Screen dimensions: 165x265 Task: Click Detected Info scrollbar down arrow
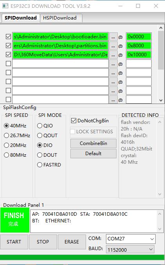pos(160,194)
